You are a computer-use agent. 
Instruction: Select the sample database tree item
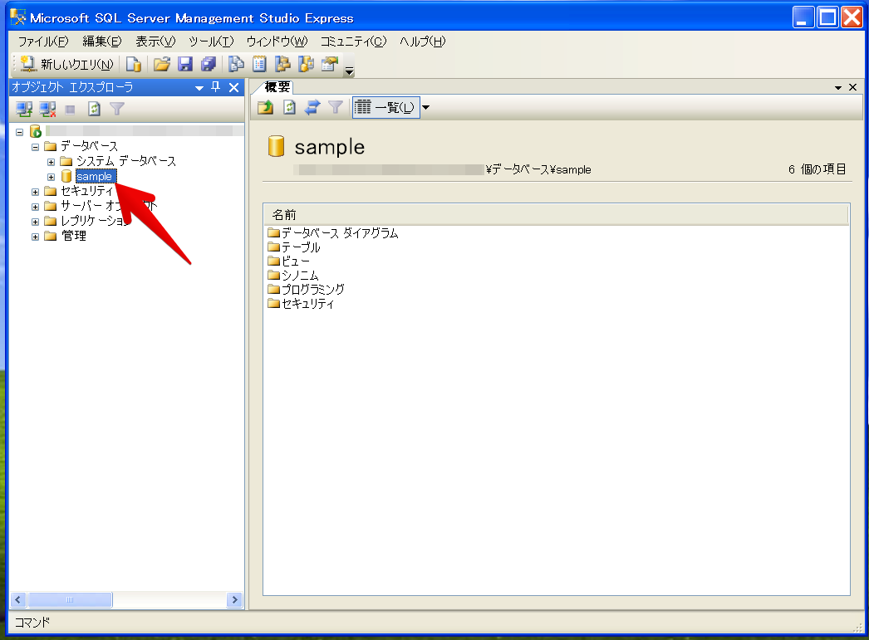tap(94, 177)
